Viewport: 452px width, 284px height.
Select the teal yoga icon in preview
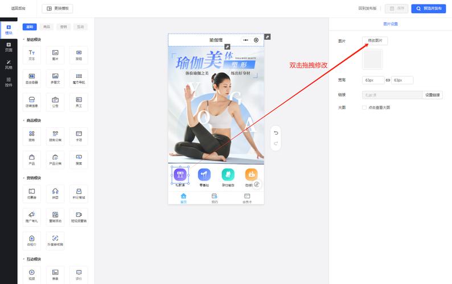(228, 174)
